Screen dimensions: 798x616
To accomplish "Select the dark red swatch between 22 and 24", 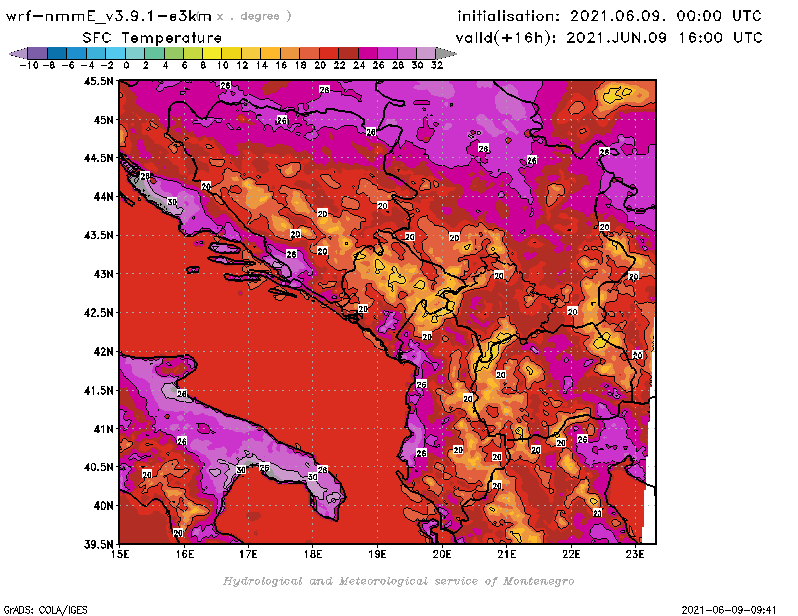I will tap(348, 53).
